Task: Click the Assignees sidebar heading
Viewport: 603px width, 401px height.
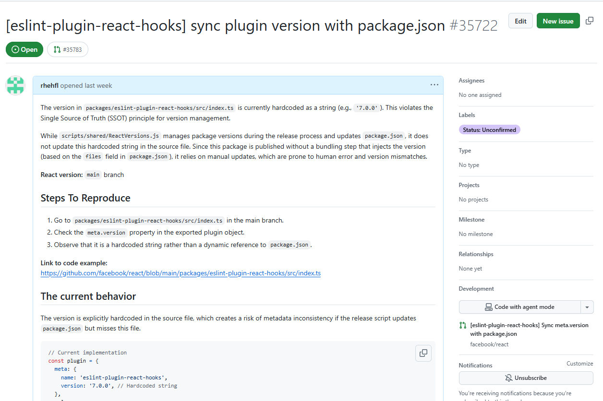Action: pos(471,81)
